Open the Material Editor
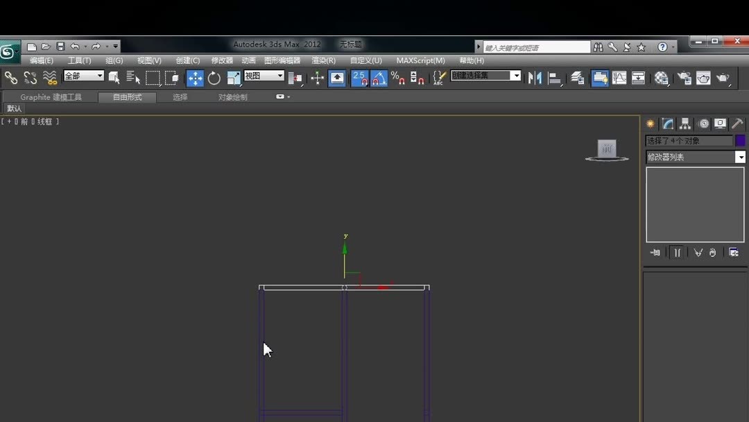 tap(660, 78)
